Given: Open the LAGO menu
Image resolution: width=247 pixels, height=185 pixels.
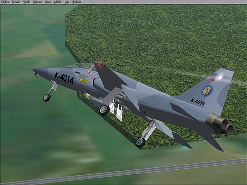Looking at the screenshot, I should [x=57, y=2].
